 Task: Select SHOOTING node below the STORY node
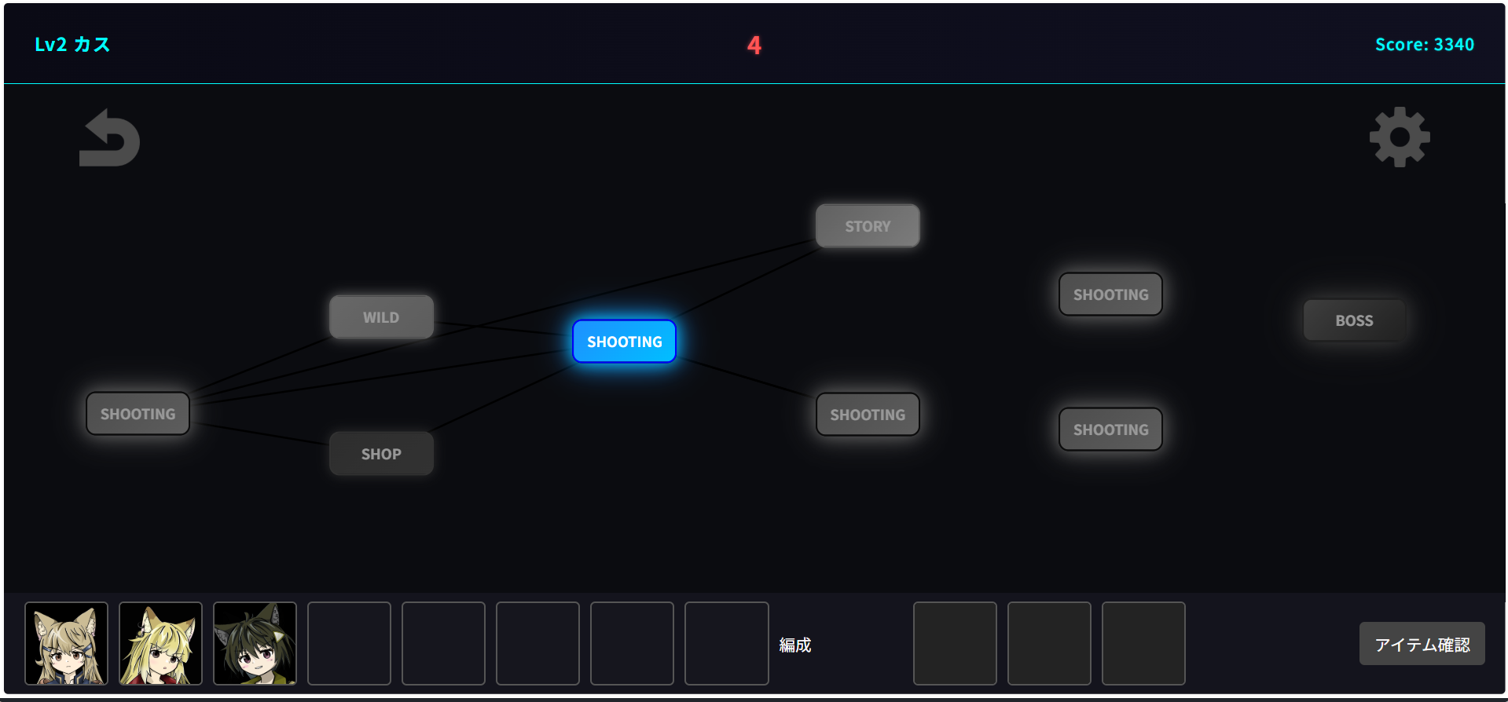868,415
